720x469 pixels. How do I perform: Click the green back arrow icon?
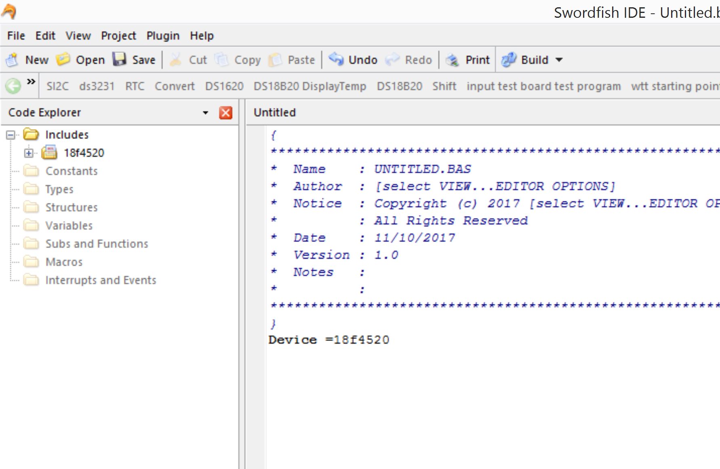coord(13,86)
